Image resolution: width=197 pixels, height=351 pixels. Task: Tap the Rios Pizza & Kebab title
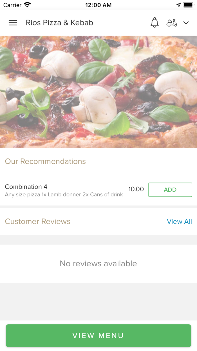(x=59, y=23)
